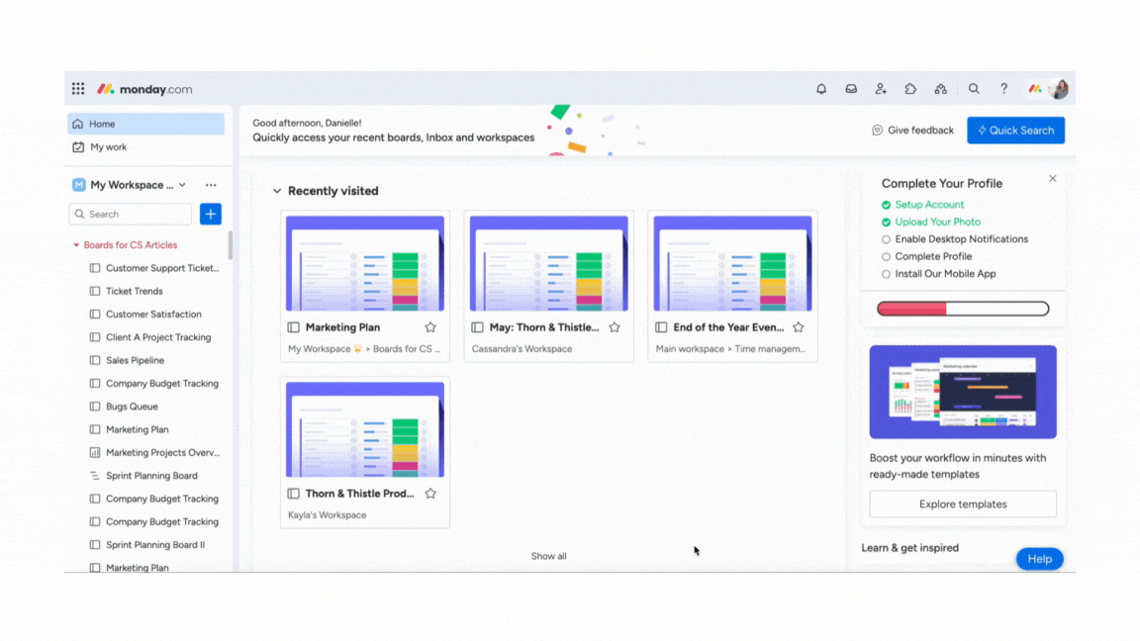
Task: Open End of the Year Event thumbnail
Action: pos(733,263)
